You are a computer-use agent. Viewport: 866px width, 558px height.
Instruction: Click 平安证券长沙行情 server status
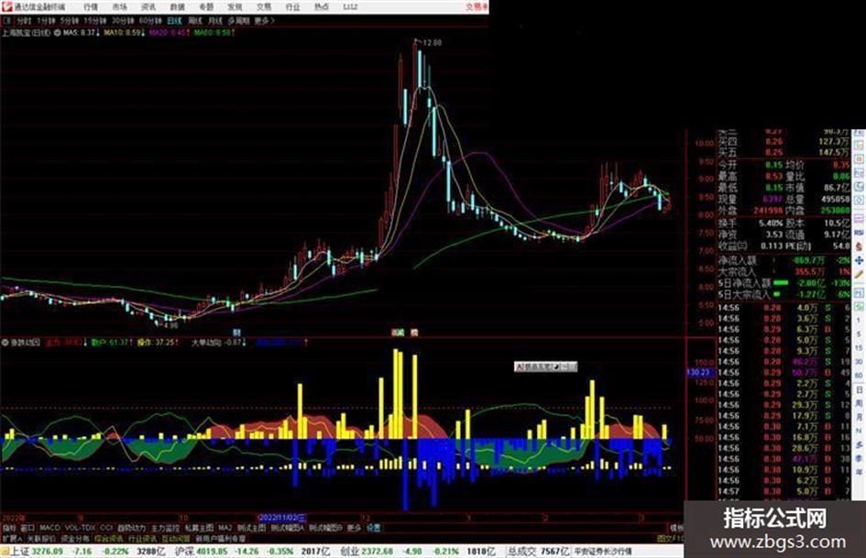pos(603,552)
